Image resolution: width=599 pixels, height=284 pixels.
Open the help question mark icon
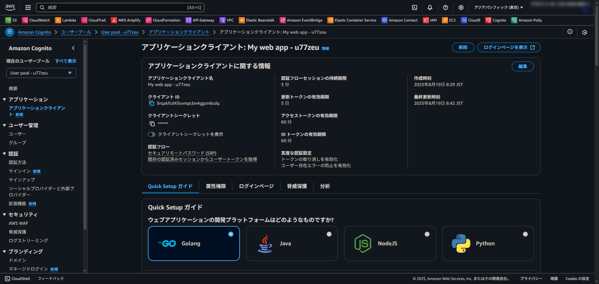tap(446, 7)
